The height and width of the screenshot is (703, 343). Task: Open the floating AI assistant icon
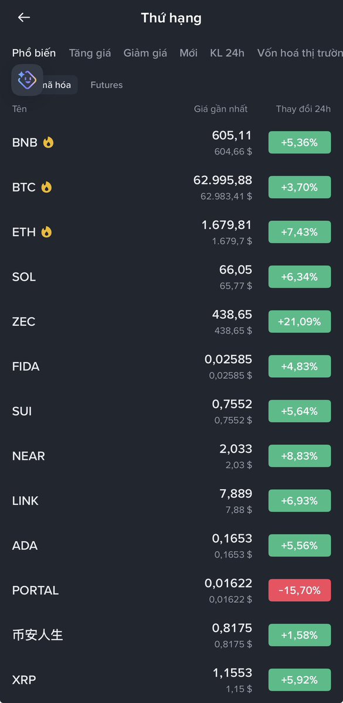click(27, 80)
